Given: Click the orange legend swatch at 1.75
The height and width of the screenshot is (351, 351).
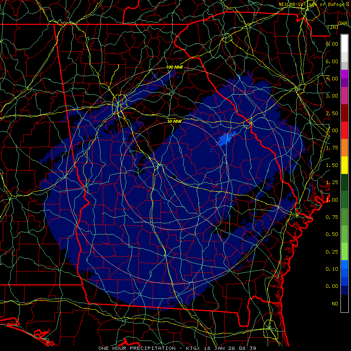Looking at the screenshot, I should 344,148.
